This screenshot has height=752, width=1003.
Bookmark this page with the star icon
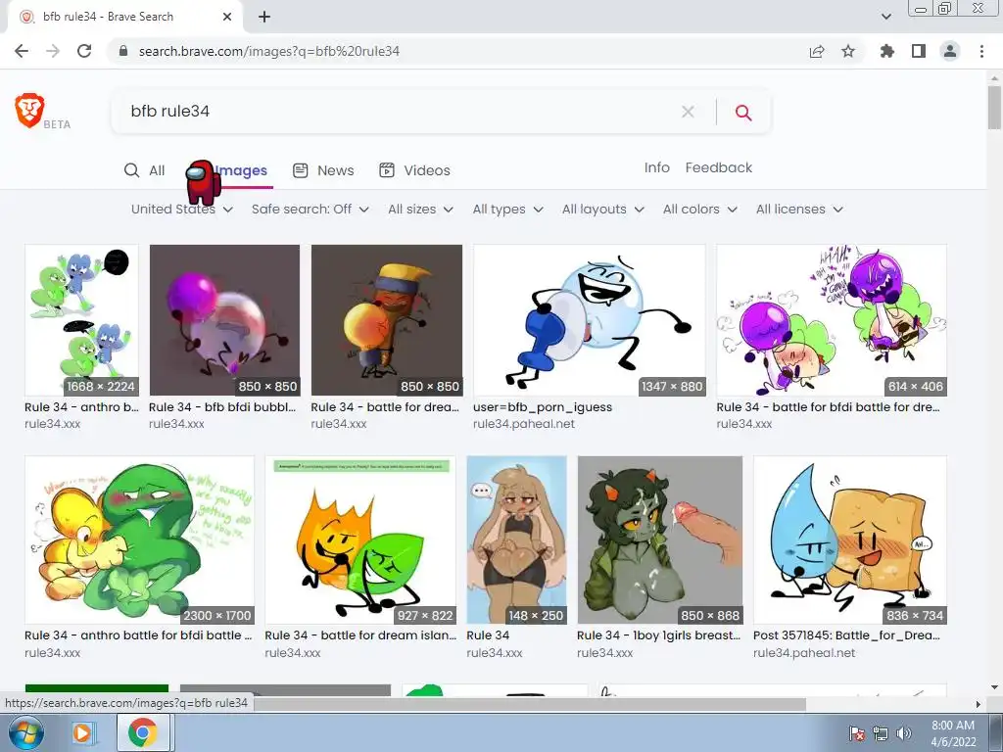coord(848,51)
